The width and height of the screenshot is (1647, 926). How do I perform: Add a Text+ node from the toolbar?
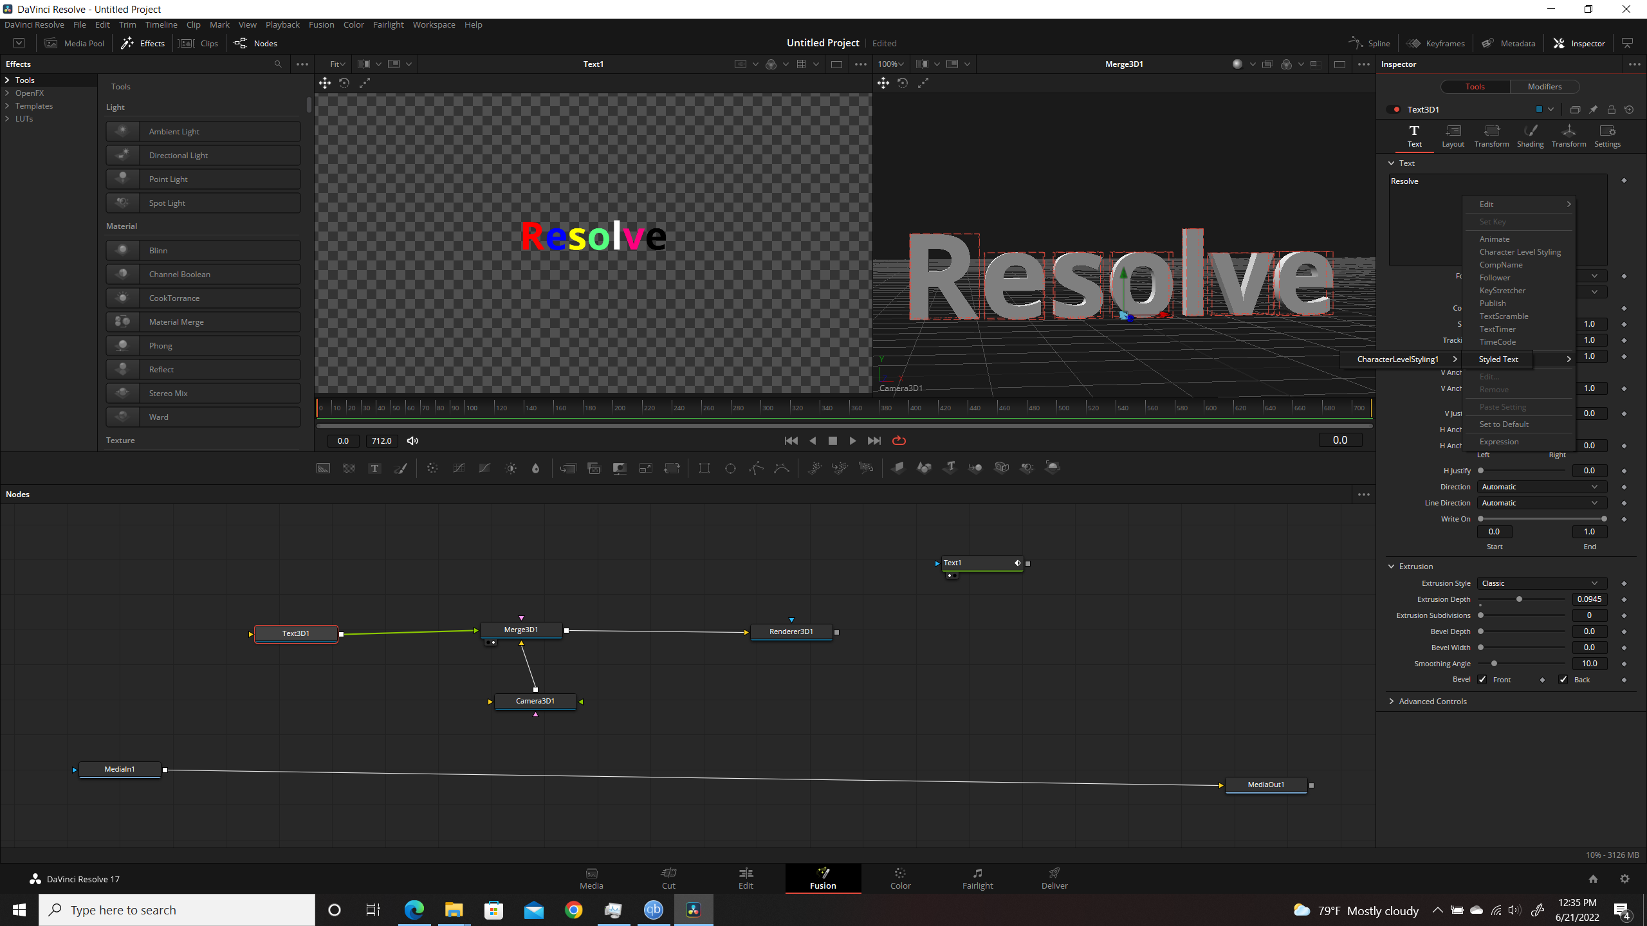click(x=374, y=468)
